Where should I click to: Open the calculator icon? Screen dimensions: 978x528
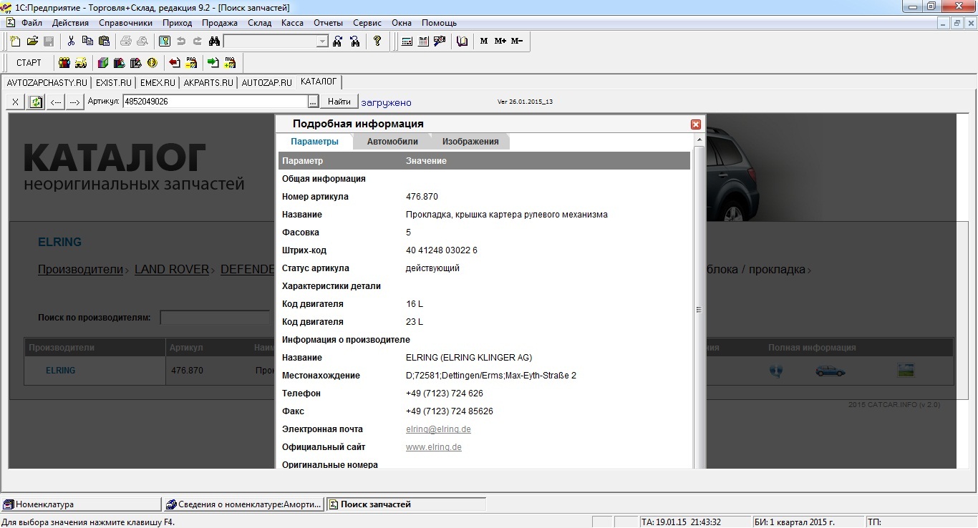click(x=407, y=41)
